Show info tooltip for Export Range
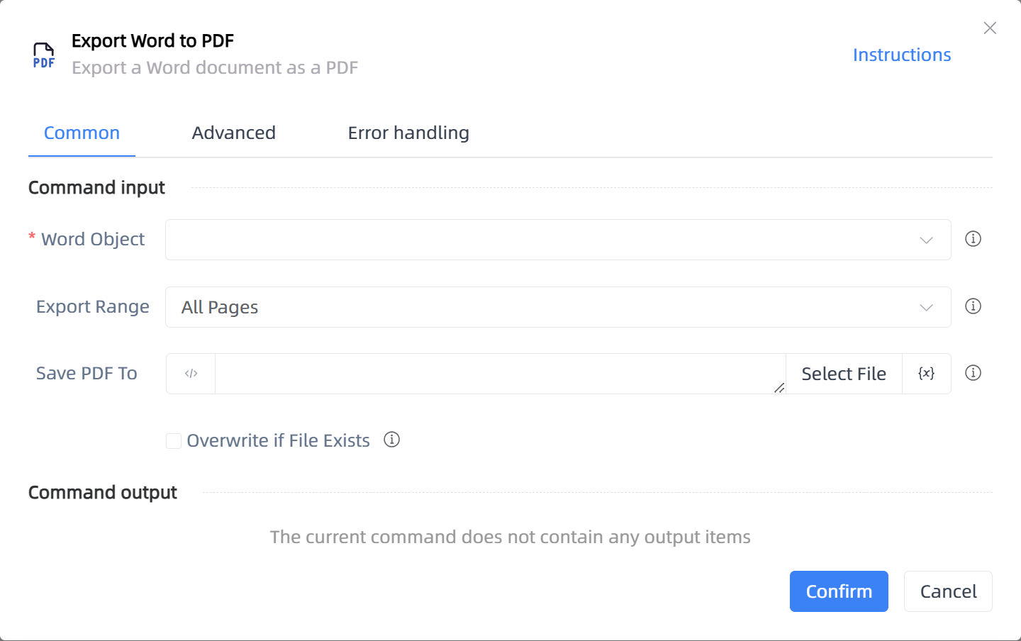Screen dimensions: 1021x641 click(973, 306)
